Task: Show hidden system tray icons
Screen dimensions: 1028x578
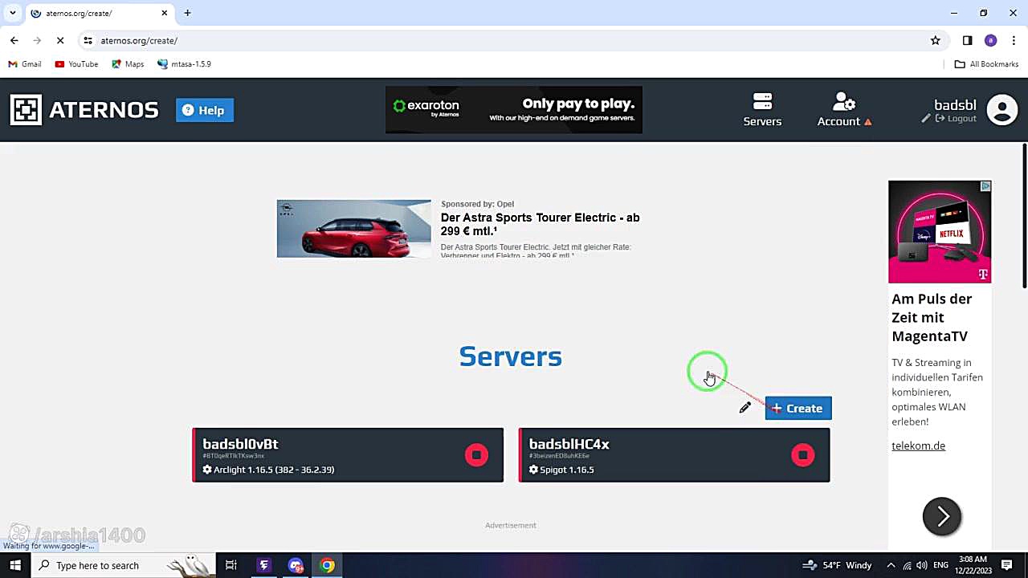Action: click(891, 565)
